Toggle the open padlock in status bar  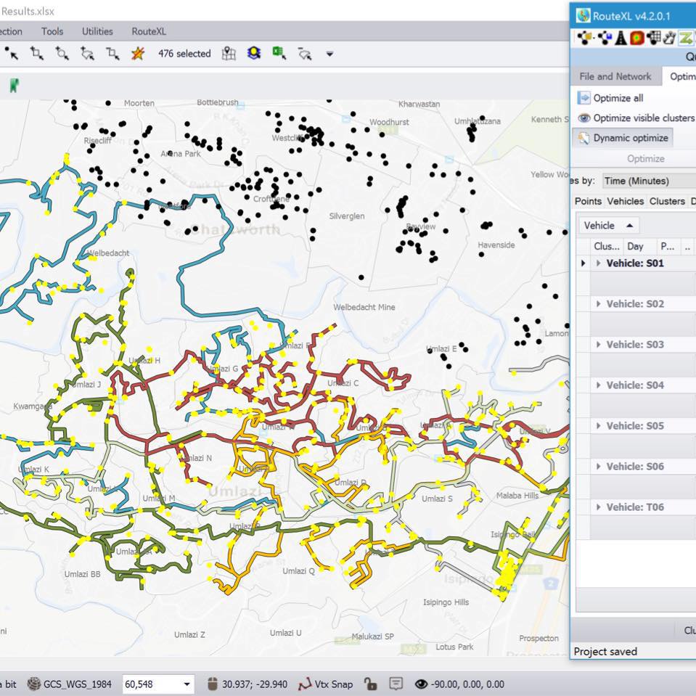[x=369, y=684]
